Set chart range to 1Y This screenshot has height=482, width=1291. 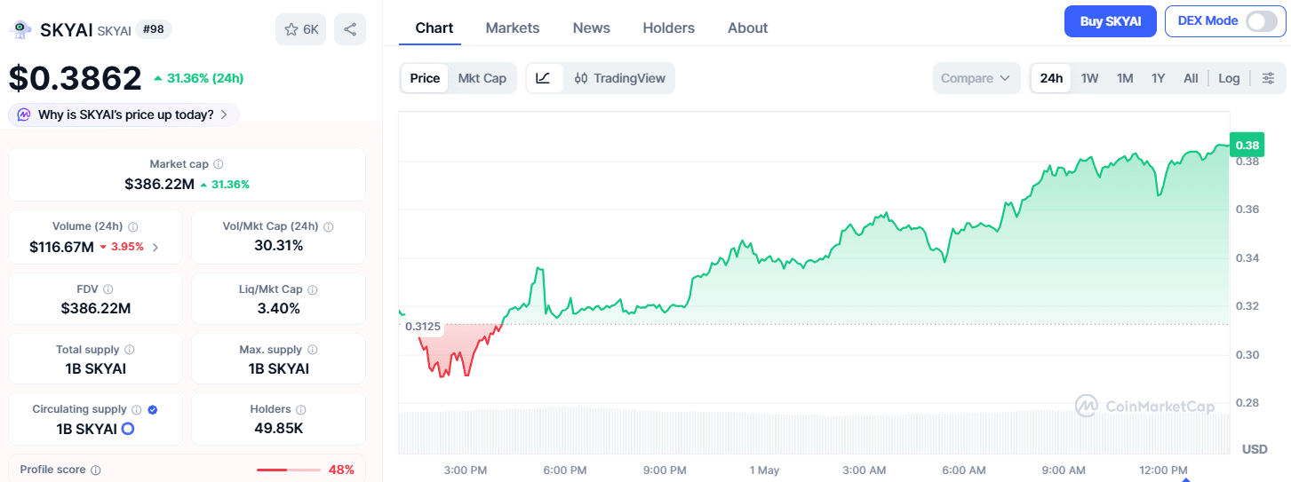click(1158, 78)
